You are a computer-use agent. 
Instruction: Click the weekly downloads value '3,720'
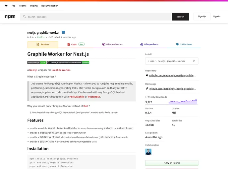tap(148, 102)
